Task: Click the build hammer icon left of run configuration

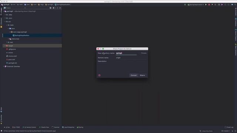Action: click(x=185, y=5)
